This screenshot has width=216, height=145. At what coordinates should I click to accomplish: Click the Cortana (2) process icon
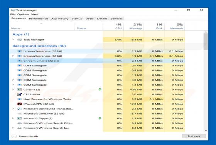19,89
